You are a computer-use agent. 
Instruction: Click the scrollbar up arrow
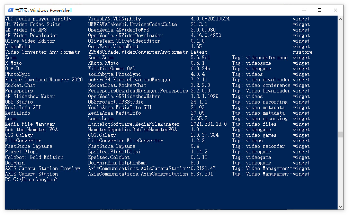coord(341,18)
